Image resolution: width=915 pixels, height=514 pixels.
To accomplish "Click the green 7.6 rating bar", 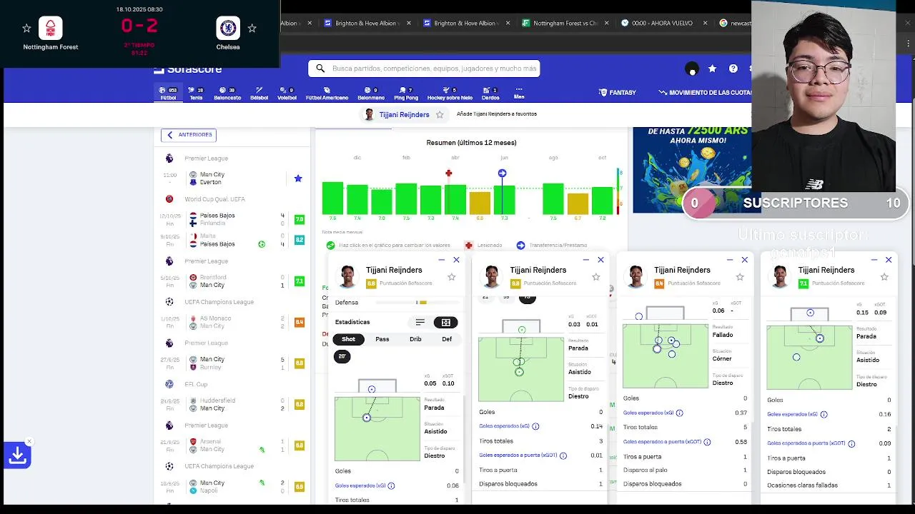I will pyautogui.click(x=332, y=198).
